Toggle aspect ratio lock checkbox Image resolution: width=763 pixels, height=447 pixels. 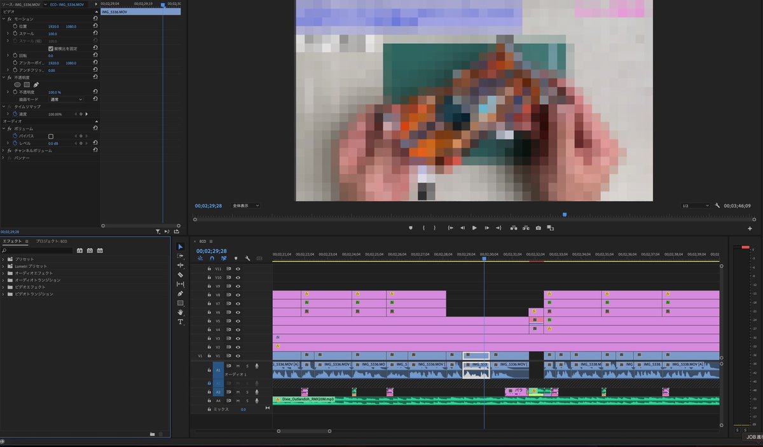pyautogui.click(x=51, y=48)
